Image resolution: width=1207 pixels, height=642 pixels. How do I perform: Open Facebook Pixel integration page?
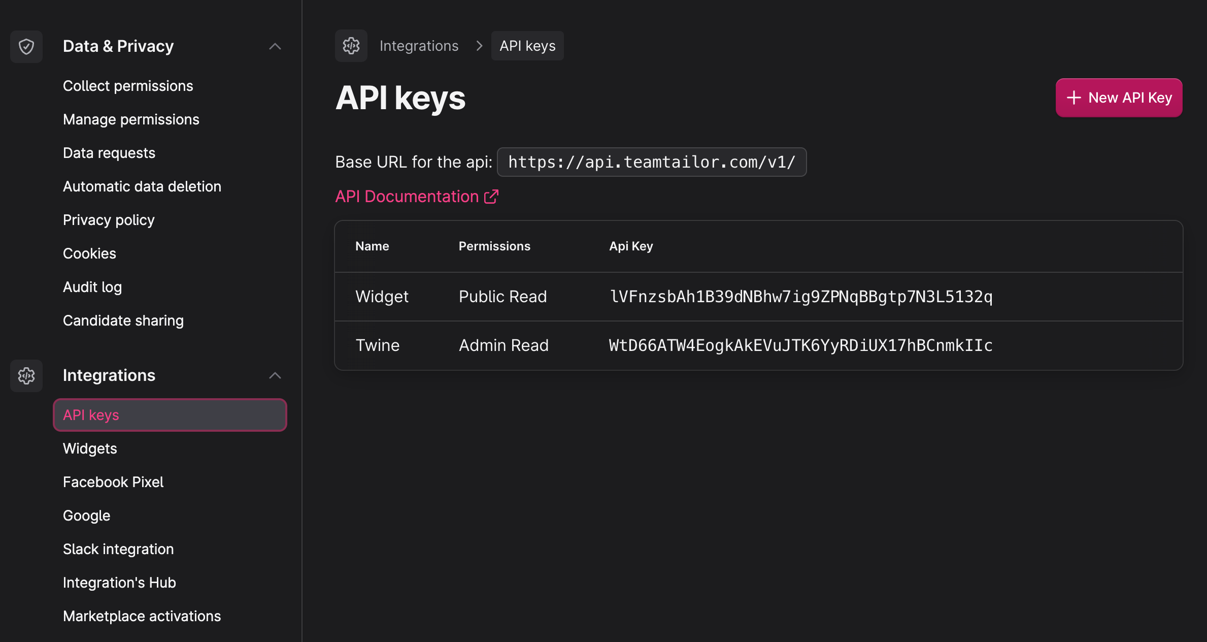pos(113,482)
